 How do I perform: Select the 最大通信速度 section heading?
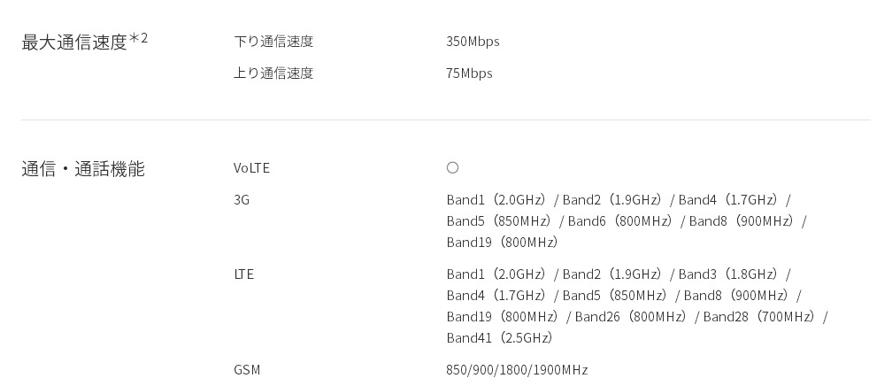click(x=74, y=42)
